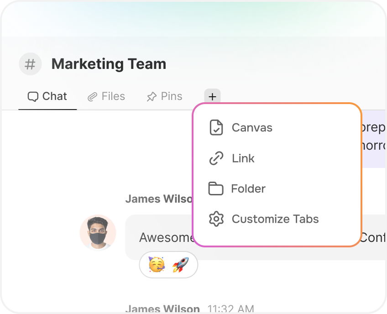Click the folder icon in the popup menu

pyautogui.click(x=216, y=188)
